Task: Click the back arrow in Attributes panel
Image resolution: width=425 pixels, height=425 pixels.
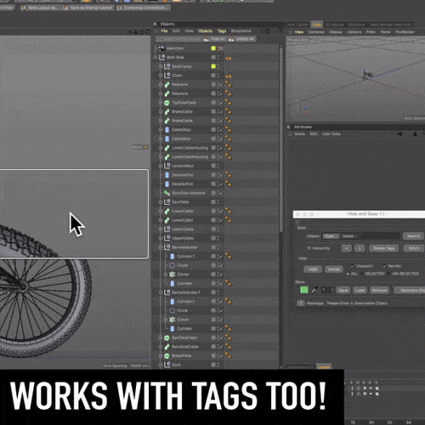Action: coord(399,134)
